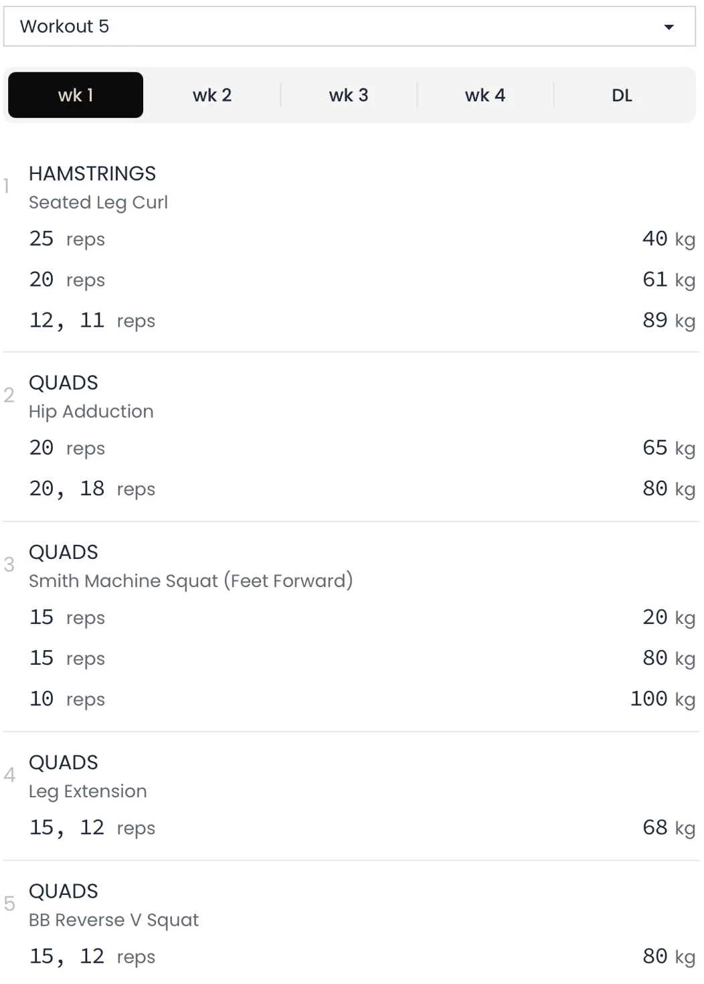
Task: Click the 12, 11 reps entry
Action: (92, 320)
